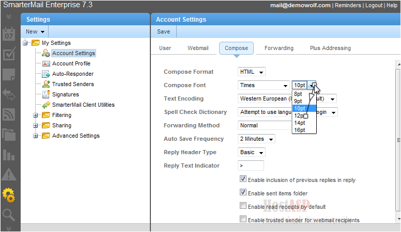This screenshot has height=232, width=401.
Task: Click the Signatures icon
Action: [x=46, y=94]
